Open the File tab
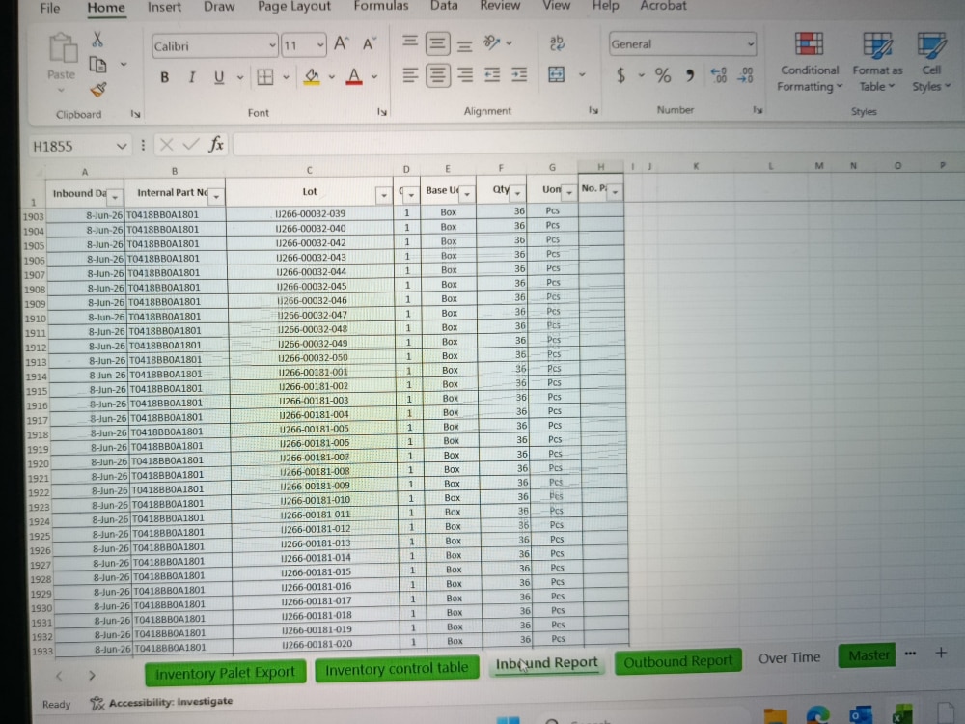 pyautogui.click(x=50, y=8)
